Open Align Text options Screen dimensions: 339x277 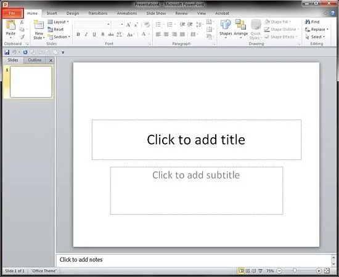[x=210, y=29]
